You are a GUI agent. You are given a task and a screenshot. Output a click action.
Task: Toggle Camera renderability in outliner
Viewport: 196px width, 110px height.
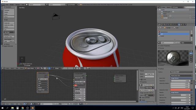[194, 16]
